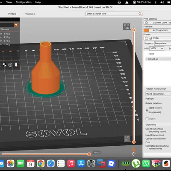
Task: Select the 32to13.stl object in list
Action: coord(158,59)
